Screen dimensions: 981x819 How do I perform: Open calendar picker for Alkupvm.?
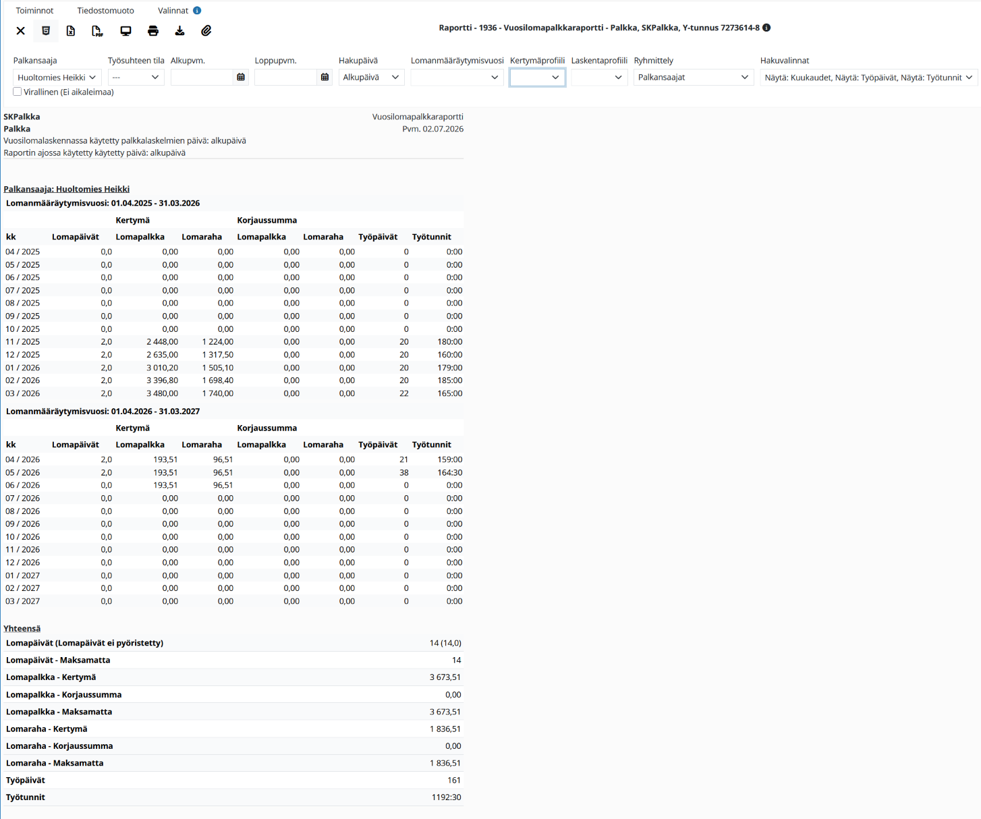pos(241,78)
